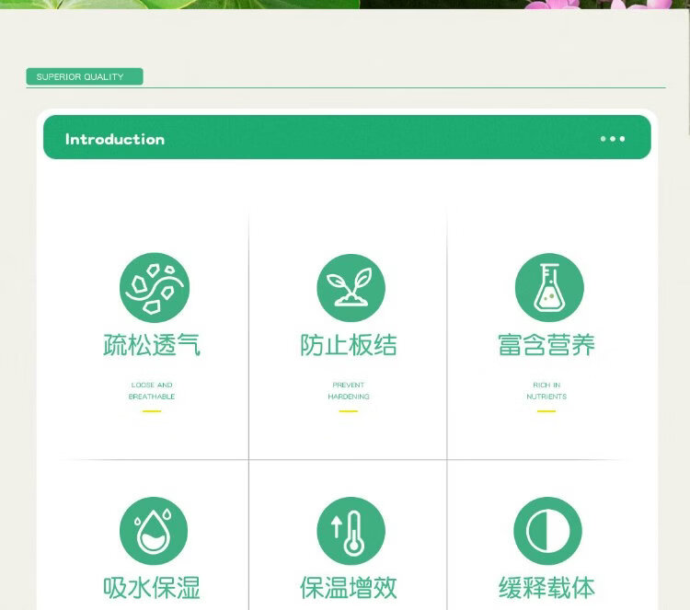Click the half-filled circle icon

[548, 531]
